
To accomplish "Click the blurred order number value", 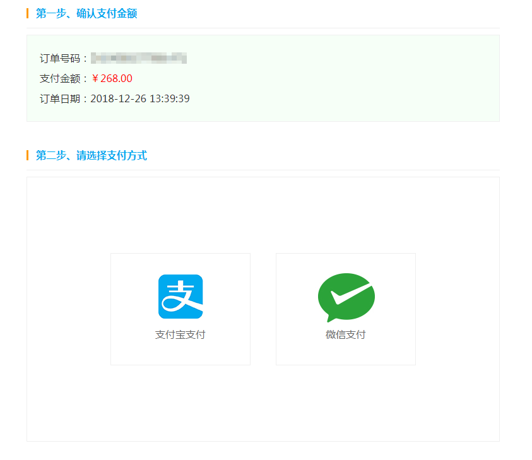I will pyautogui.click(x=139, y=58).
